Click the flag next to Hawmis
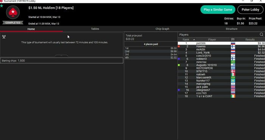The height and width of the screenshot is (140, 265). (x=233, y=46)
